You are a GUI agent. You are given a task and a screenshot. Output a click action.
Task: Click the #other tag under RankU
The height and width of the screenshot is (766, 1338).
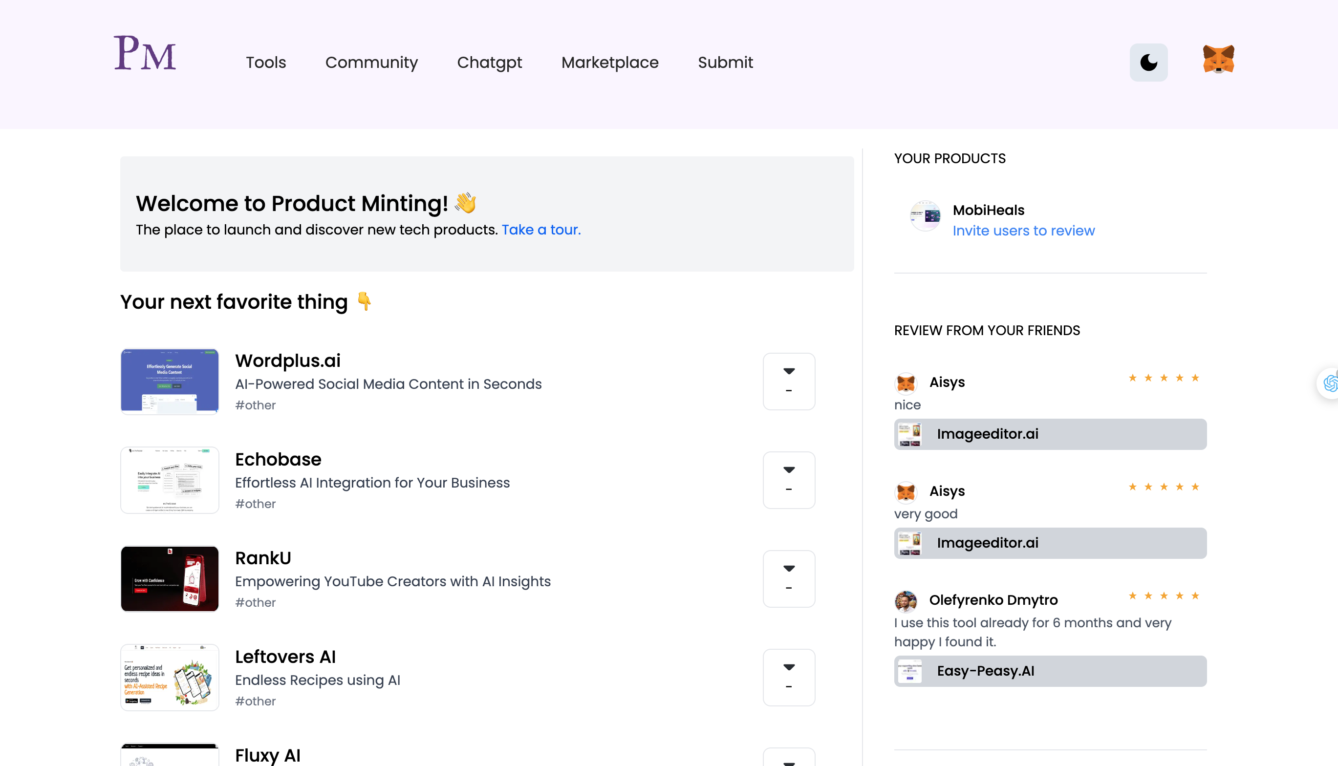255,602
